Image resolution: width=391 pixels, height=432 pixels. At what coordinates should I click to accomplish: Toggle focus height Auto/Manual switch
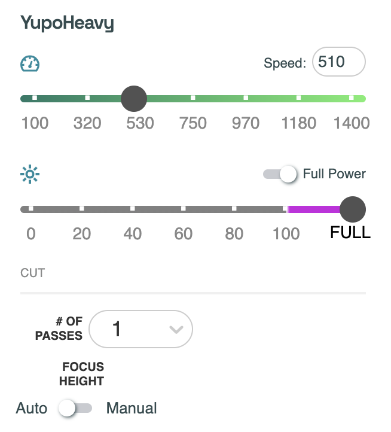[x=75, y=408]
